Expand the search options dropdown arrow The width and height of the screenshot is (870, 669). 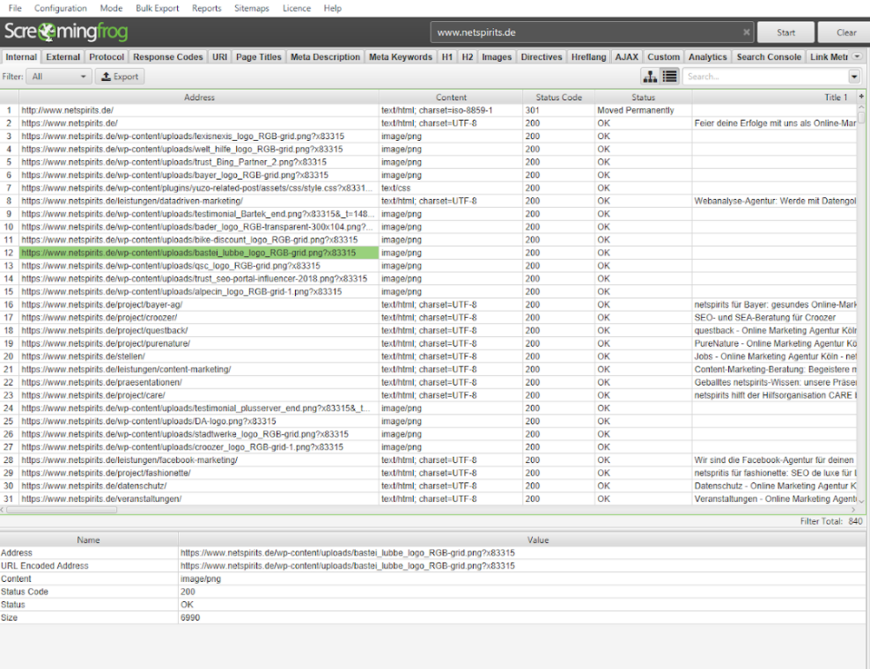(854, 77)
